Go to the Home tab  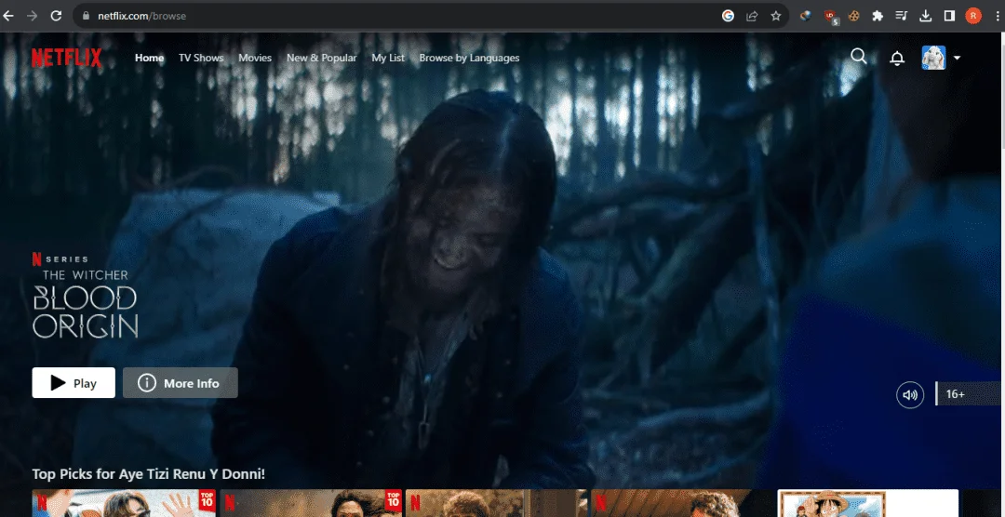coord(149,58)
